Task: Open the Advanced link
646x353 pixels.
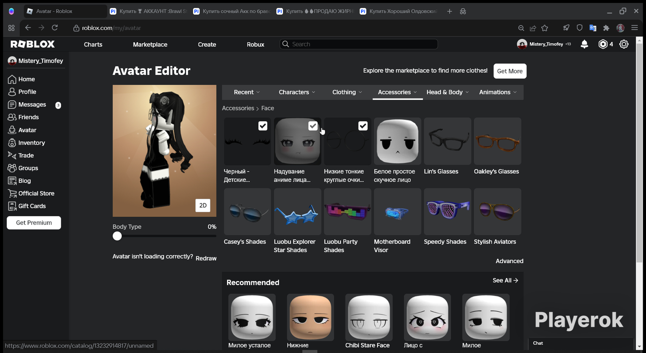Action: click(509, 261)
